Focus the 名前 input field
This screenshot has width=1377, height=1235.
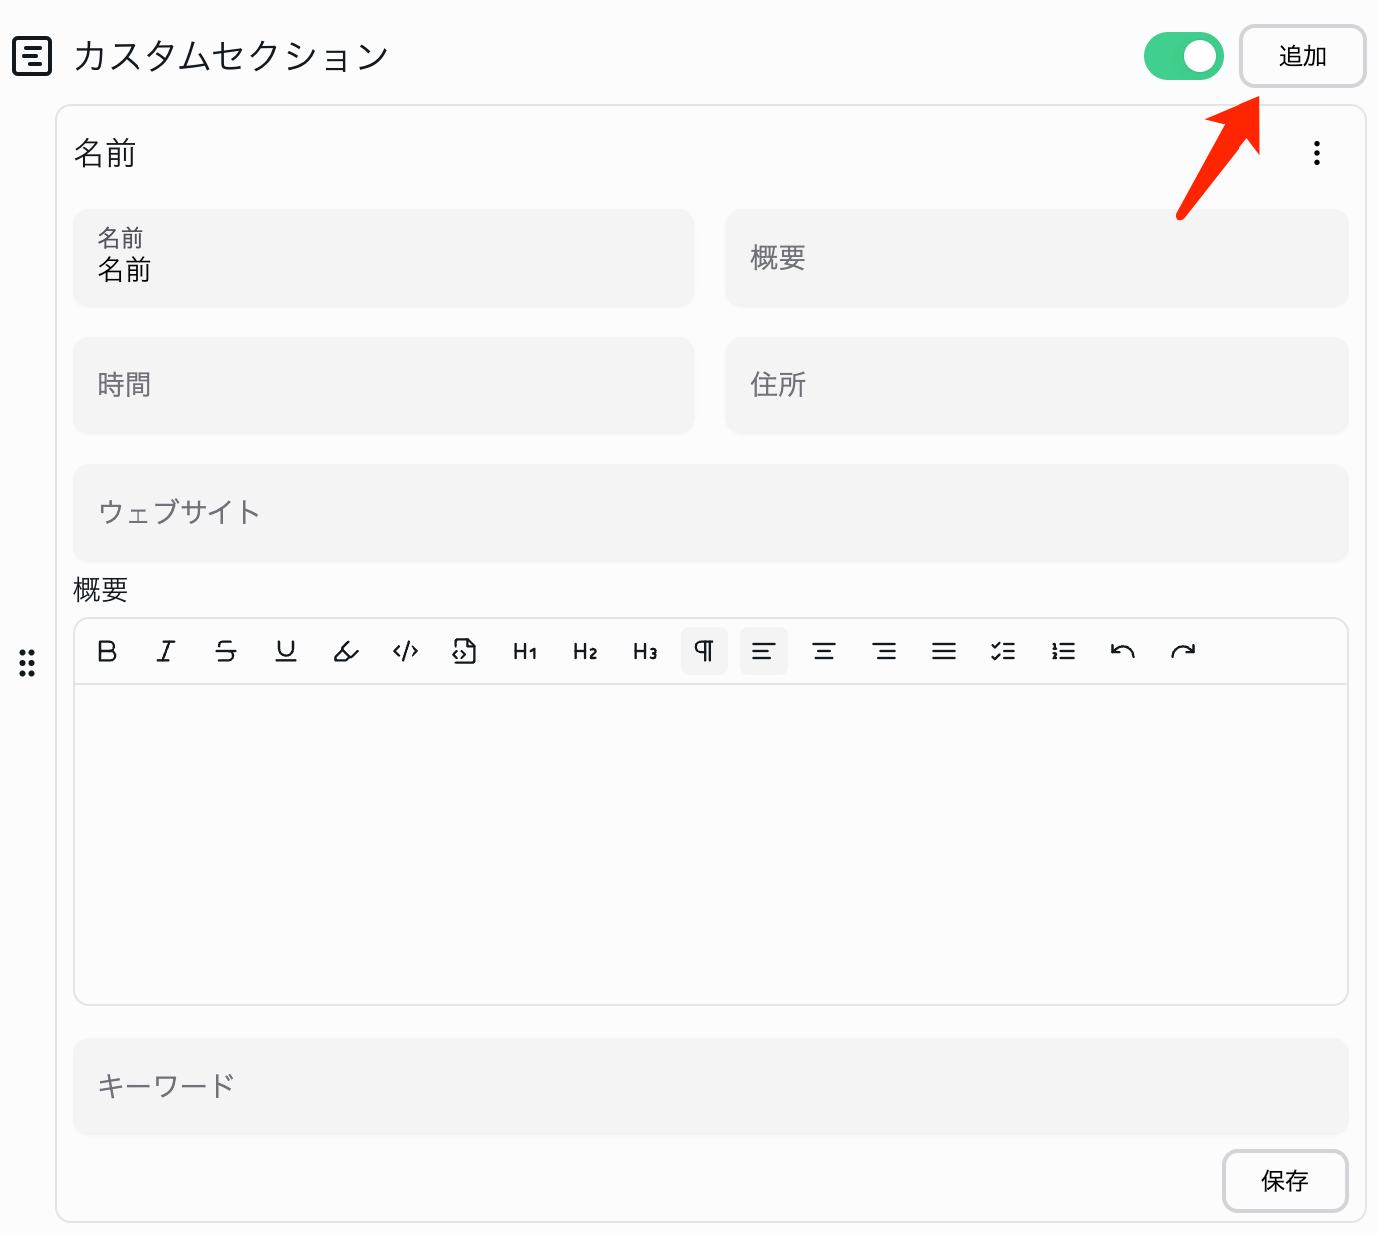pyautogui.click(x=384, y=257)
